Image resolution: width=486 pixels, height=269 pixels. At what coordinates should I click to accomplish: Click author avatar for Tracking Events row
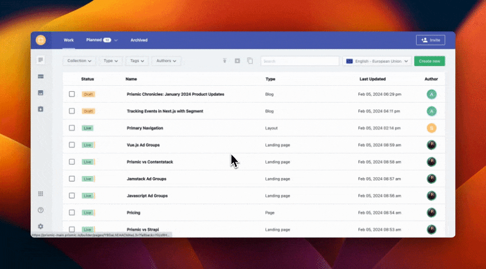[x=432, y=111]
